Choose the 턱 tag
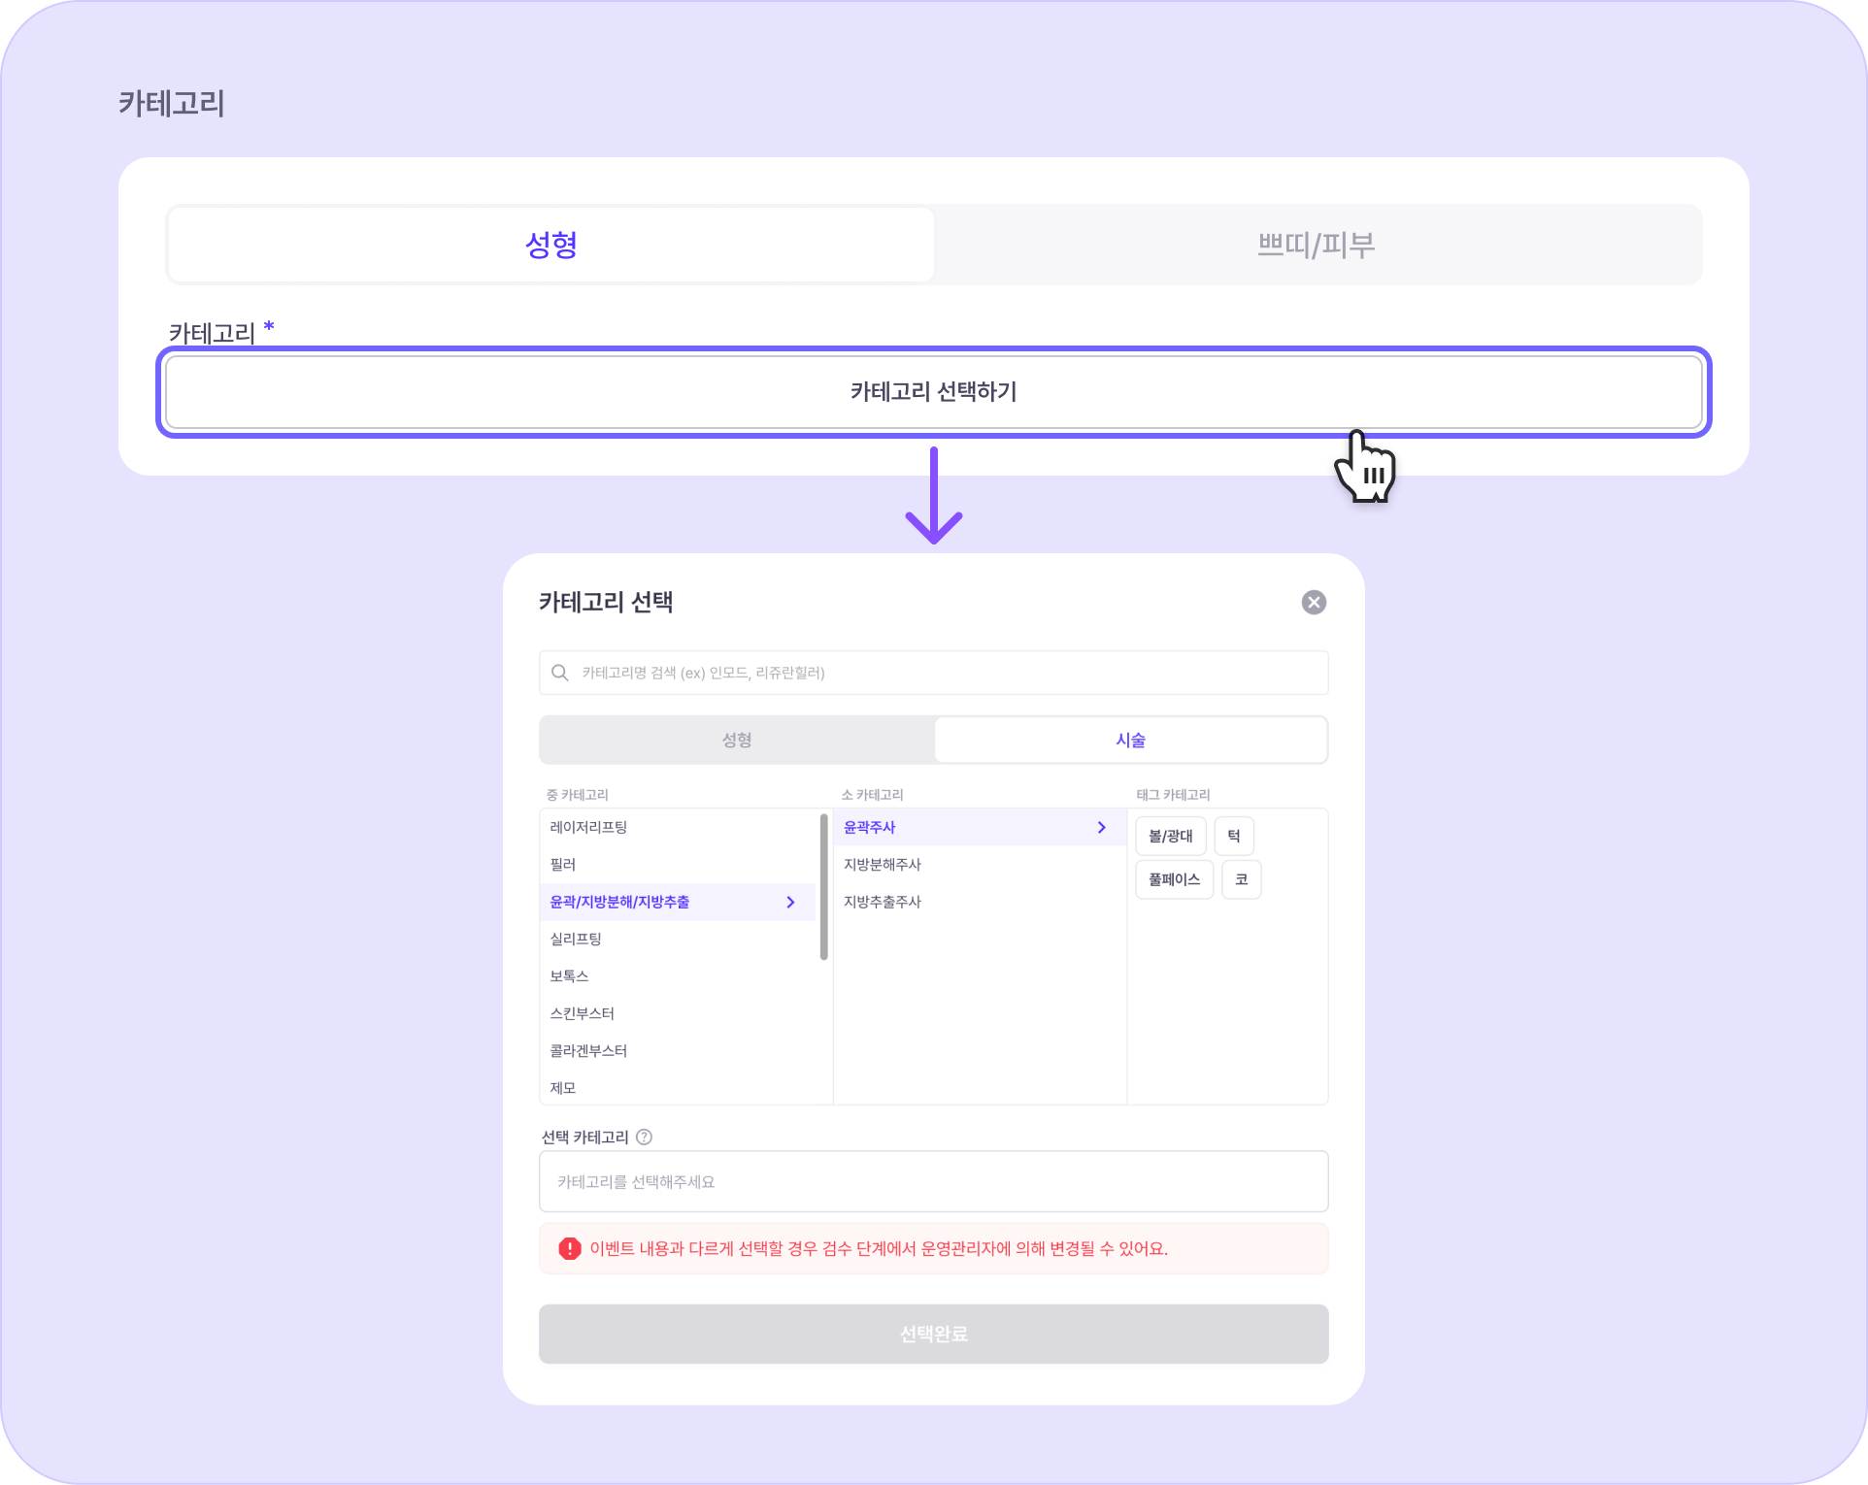This screenshot has width=1868, height=1485. 1234,836
